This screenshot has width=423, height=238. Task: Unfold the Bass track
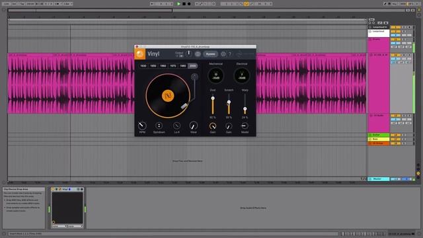click(x=370, y=139)
